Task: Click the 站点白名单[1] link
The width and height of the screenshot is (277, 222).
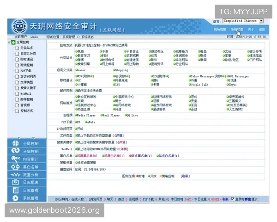Action: click(169, 156)
